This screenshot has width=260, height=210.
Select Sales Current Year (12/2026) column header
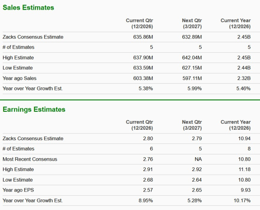[x=236, y=23]
